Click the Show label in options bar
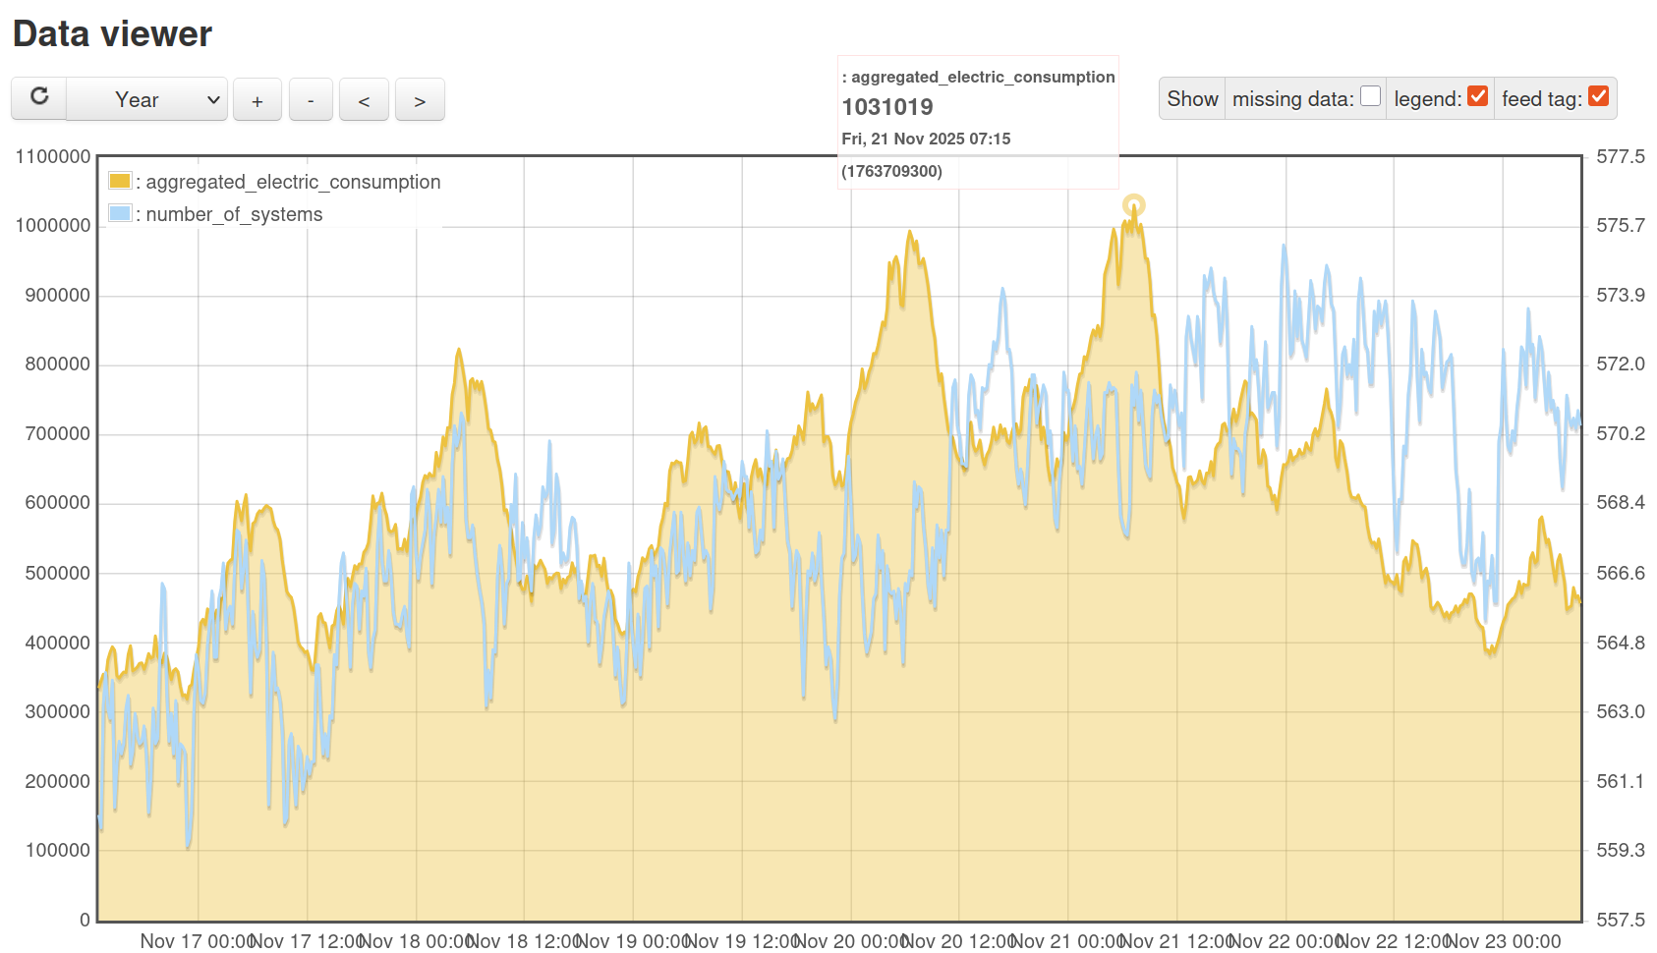Screen dimensions: 1657x953 1192,99
